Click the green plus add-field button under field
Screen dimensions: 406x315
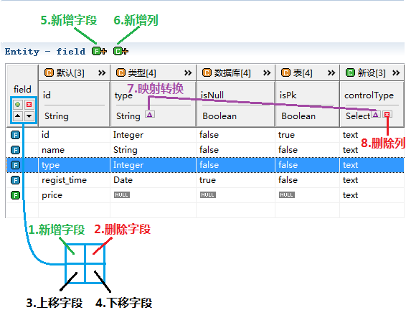tap(18, 104)
